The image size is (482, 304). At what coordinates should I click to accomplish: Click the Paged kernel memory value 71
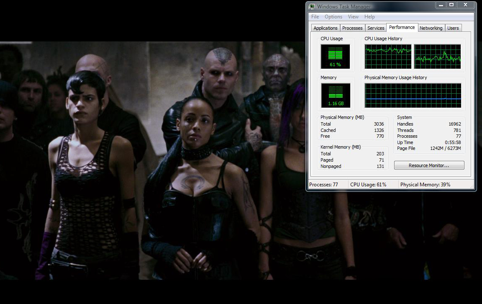point(382,160)
